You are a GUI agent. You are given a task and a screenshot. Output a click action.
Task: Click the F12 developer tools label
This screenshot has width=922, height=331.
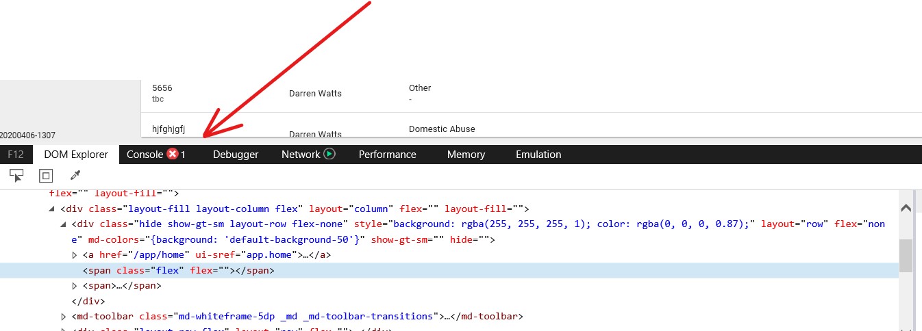click(x=16, y=155)
